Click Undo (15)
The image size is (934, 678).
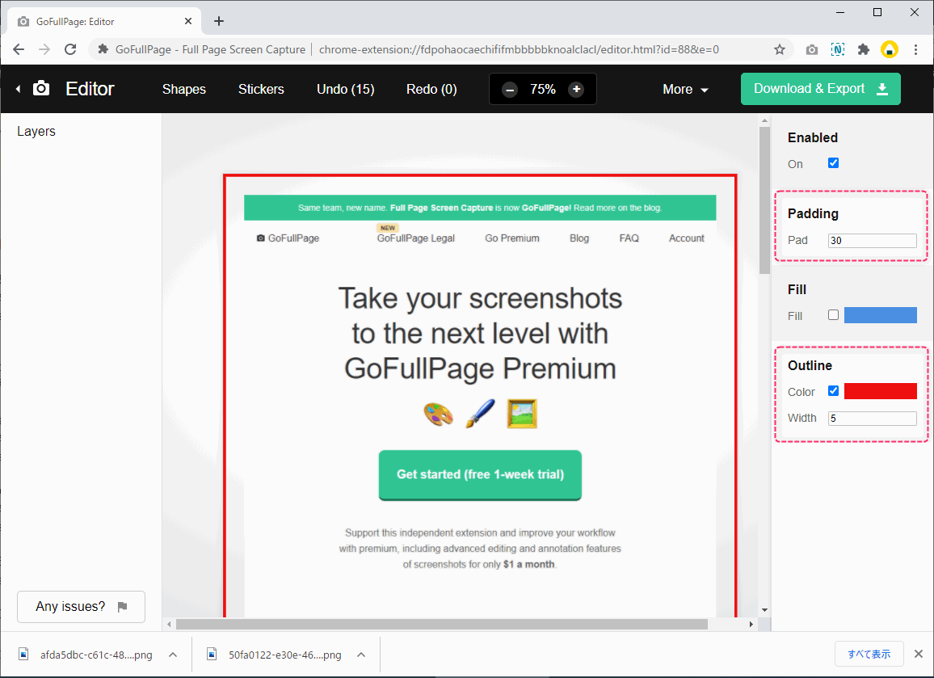(346, 90)
